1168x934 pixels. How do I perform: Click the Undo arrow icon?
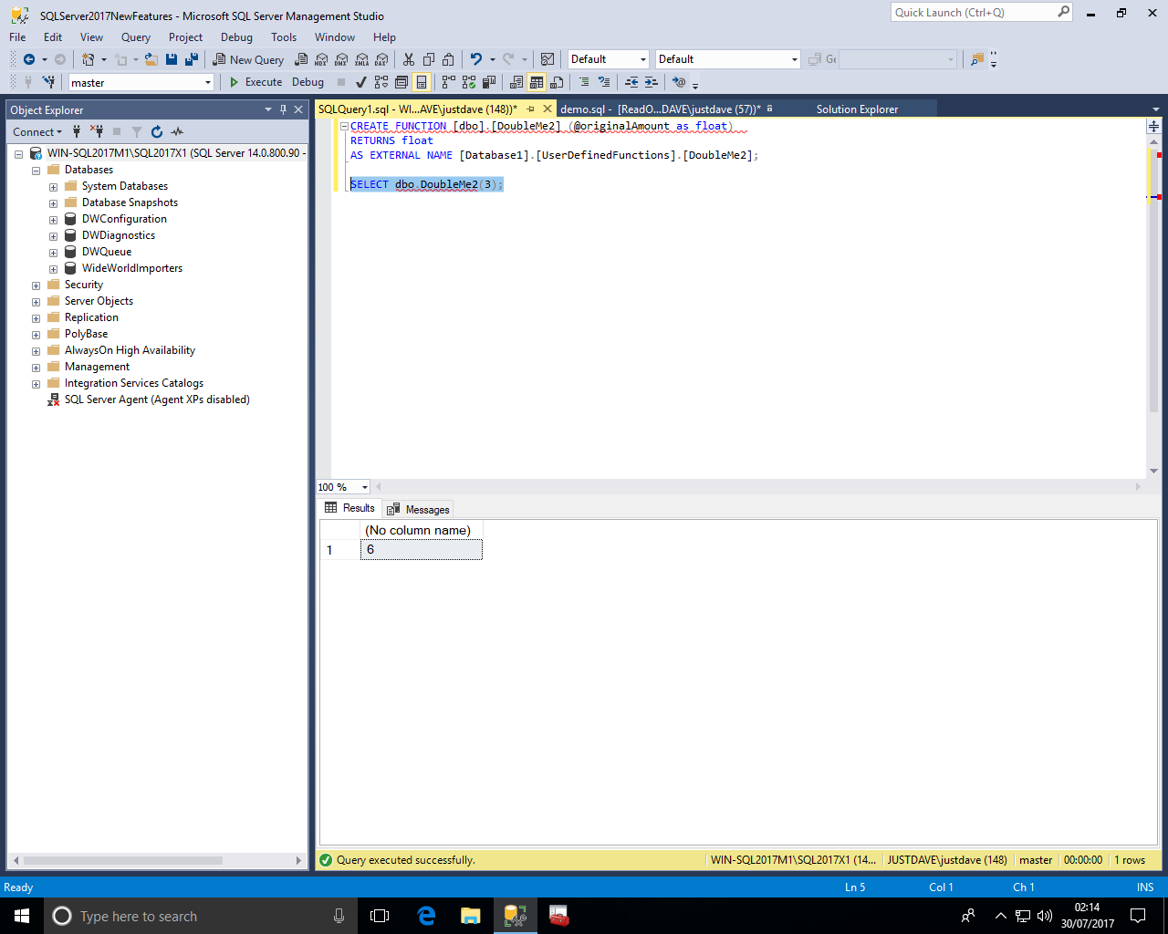(x=475, y=59)
